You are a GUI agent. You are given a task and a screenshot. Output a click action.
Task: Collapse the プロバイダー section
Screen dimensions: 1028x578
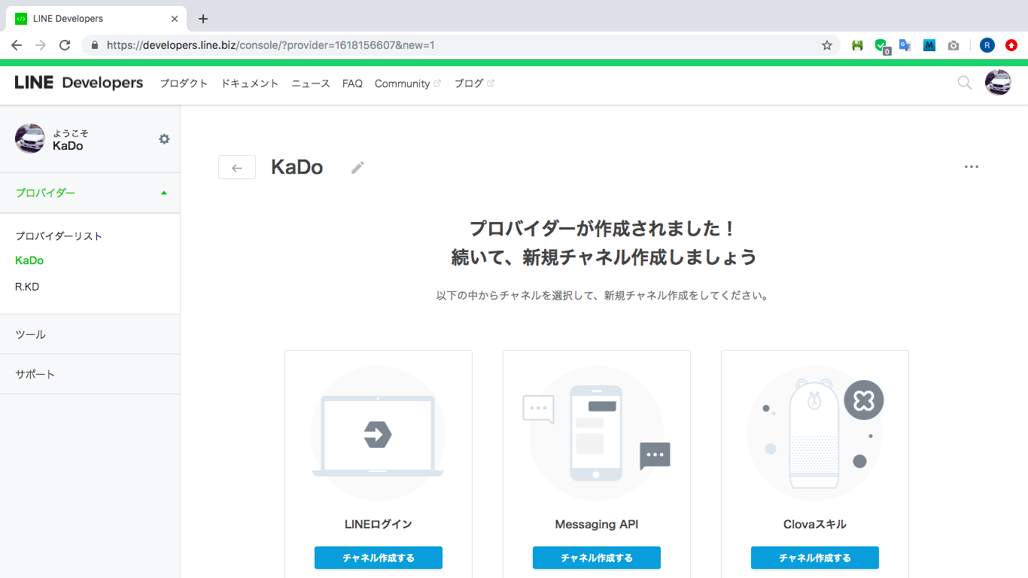coord(90,193)
